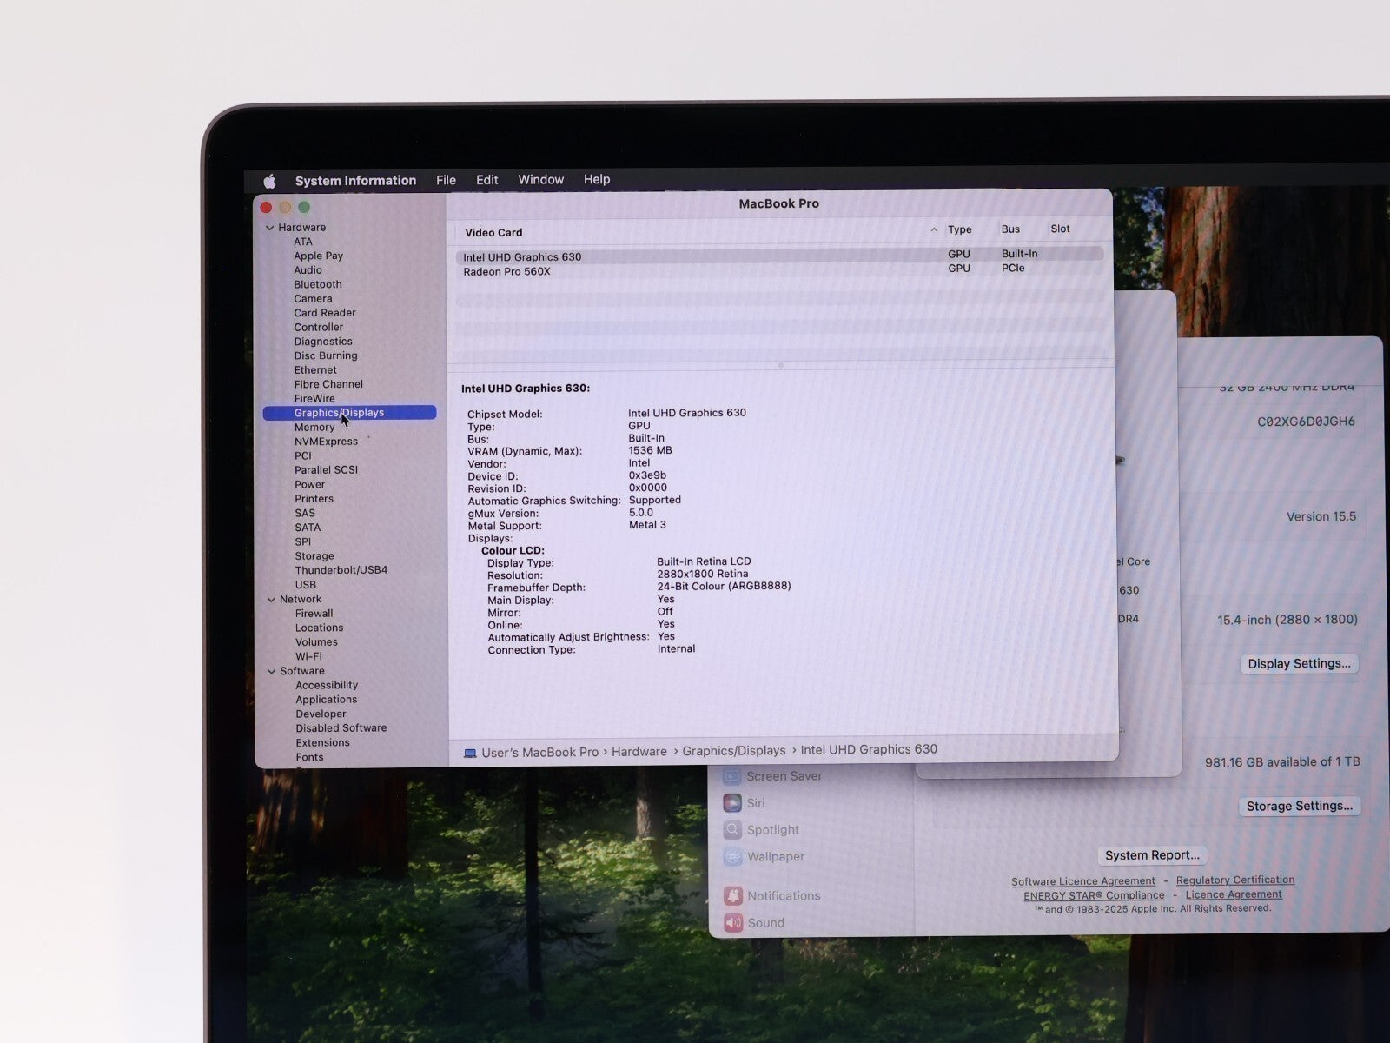
Task: Collapse the Network section chevron
Action: pyautogui.click(x=271, y=600)
